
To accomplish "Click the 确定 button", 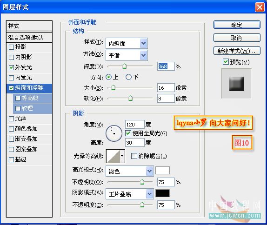I will (237, 25).
